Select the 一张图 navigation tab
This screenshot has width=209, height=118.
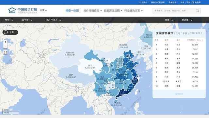point(72,10)
